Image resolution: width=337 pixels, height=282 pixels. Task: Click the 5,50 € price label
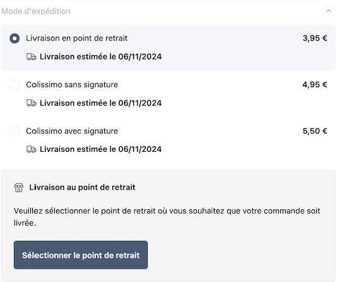(x=315, y=131)
